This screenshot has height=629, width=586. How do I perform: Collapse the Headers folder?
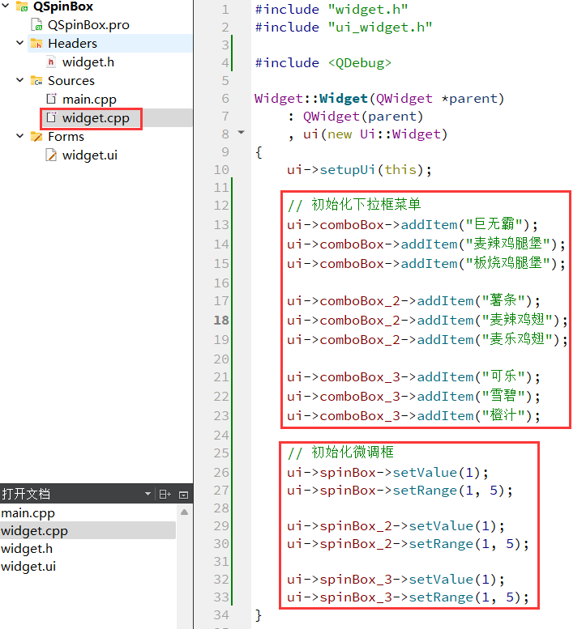tap(19, 43)
